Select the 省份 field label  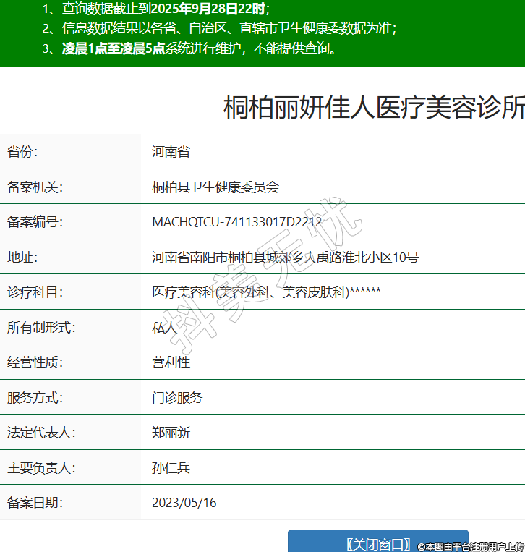click(x=22, y=152)
